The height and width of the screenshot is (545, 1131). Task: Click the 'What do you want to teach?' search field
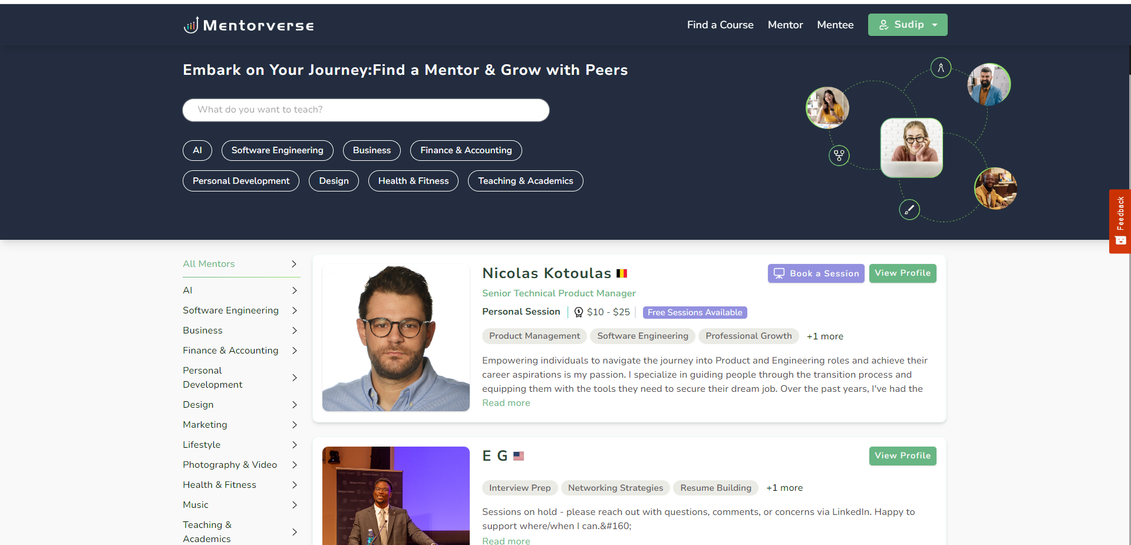[x=365, y=110]
